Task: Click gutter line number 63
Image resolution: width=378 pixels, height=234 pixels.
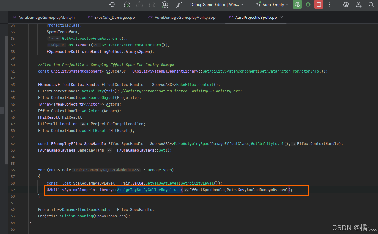Action: point(13,216)
